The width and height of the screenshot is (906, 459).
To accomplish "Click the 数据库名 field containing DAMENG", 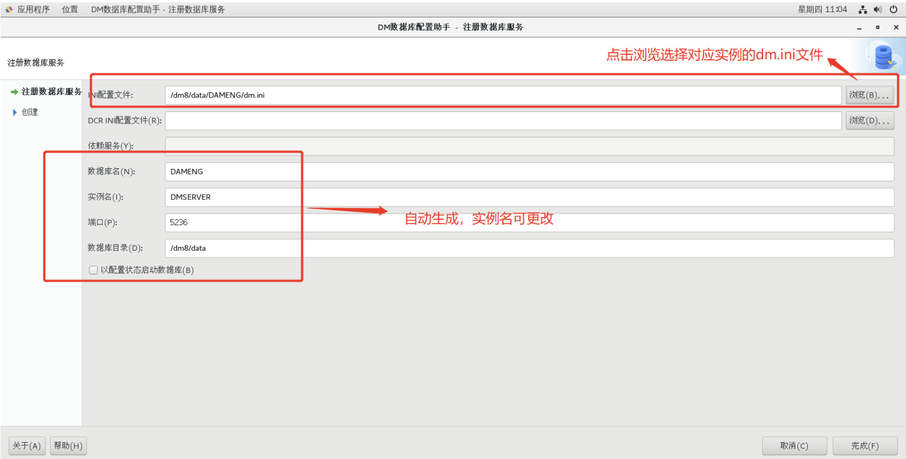I will click(x=529, y=172).
